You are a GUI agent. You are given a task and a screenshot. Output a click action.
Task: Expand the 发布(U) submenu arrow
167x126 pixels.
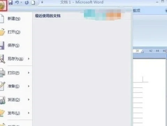pos(29,113)
